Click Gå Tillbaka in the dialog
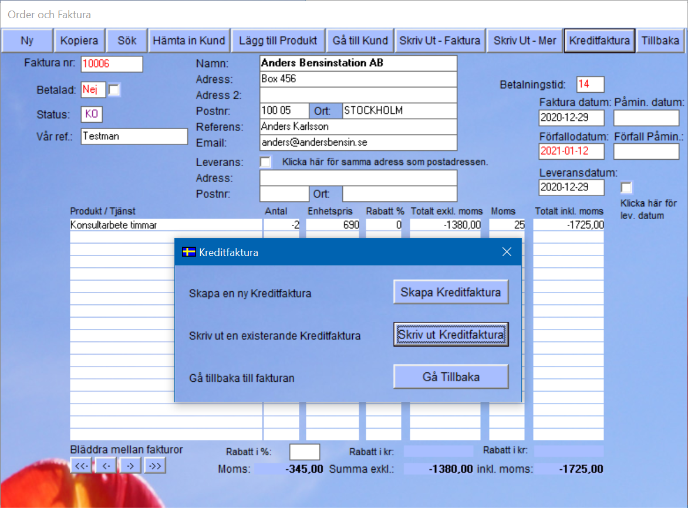This screenshot has width=688, height=508. pyautogui.click(x=450, y=377)
